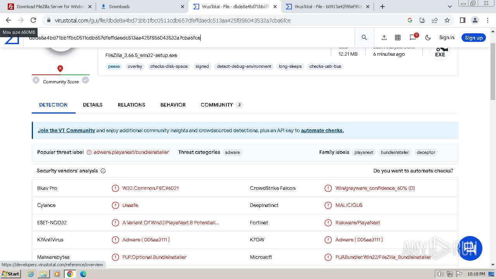Click the adware threat category tag
The image size is (496, 279).
232,152
